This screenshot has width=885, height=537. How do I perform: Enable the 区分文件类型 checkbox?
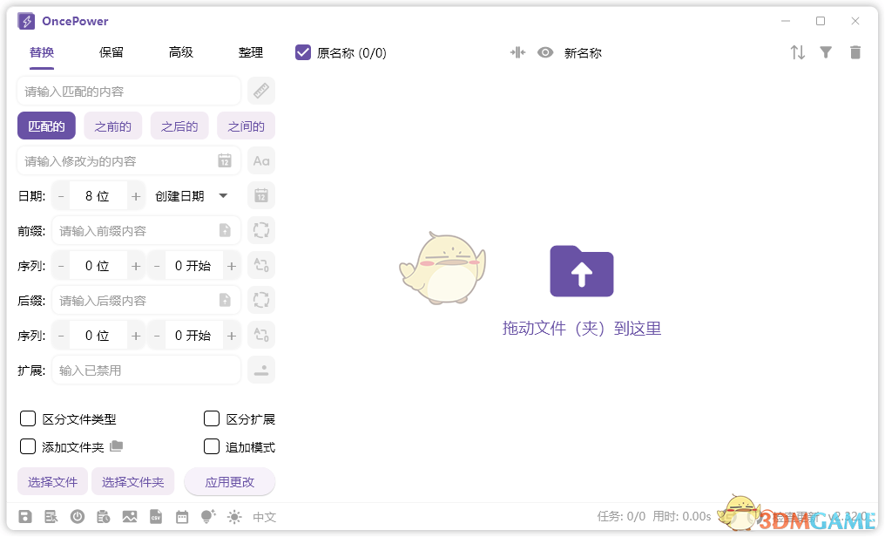coord(27,418)
